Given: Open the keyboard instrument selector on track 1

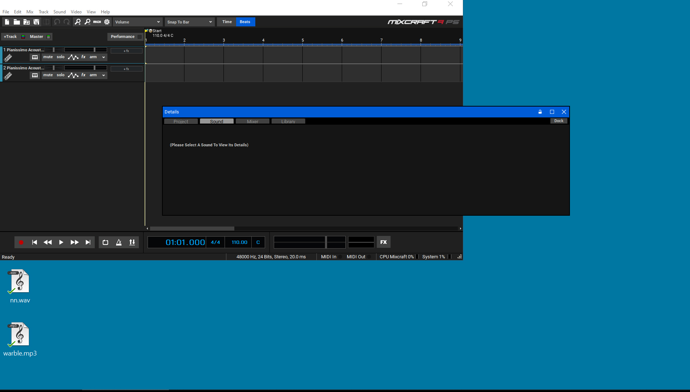Looking at the screenshot, I should pyautogui.click(x=35, y=57).
